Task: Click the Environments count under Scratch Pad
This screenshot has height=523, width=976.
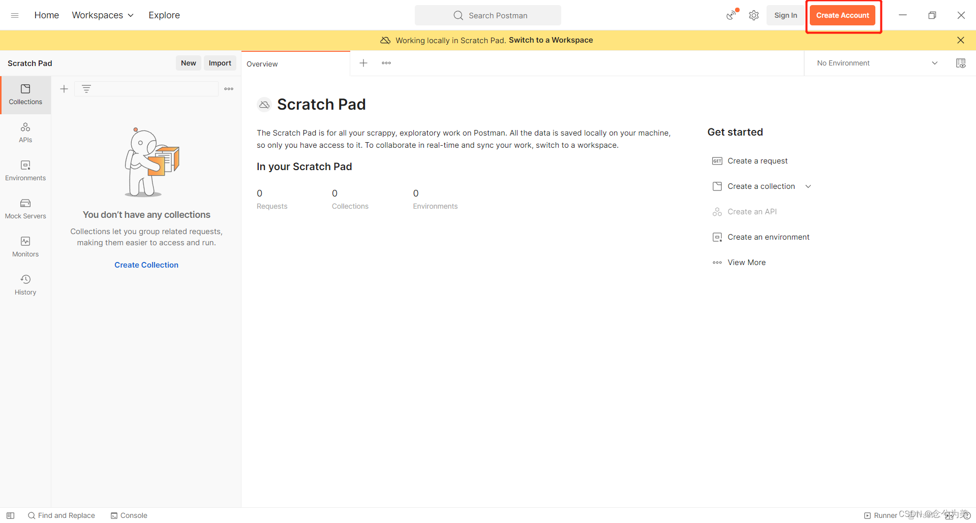Action: pyautogui.click(x=435, y=199)
